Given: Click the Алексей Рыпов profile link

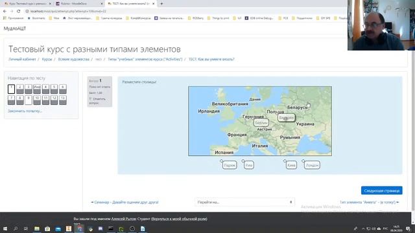Looking at the screenshot, I should click(x=124, y=219).
